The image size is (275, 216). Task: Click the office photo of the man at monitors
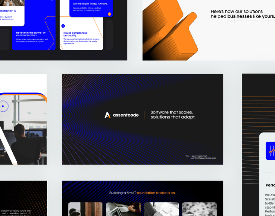click(x=23, y=130)
